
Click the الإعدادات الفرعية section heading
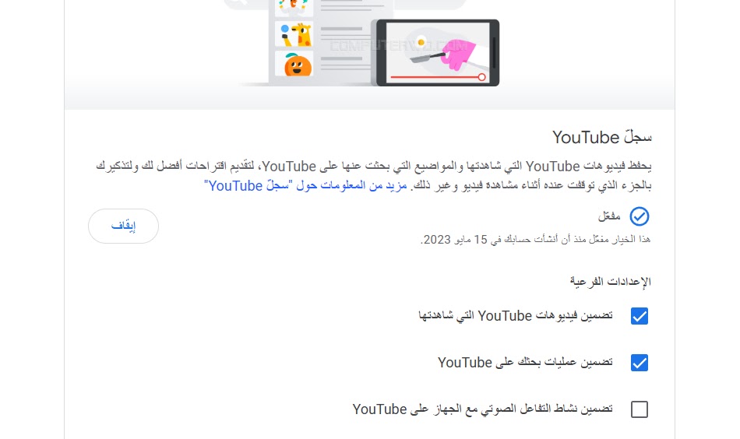coord(610,282)
